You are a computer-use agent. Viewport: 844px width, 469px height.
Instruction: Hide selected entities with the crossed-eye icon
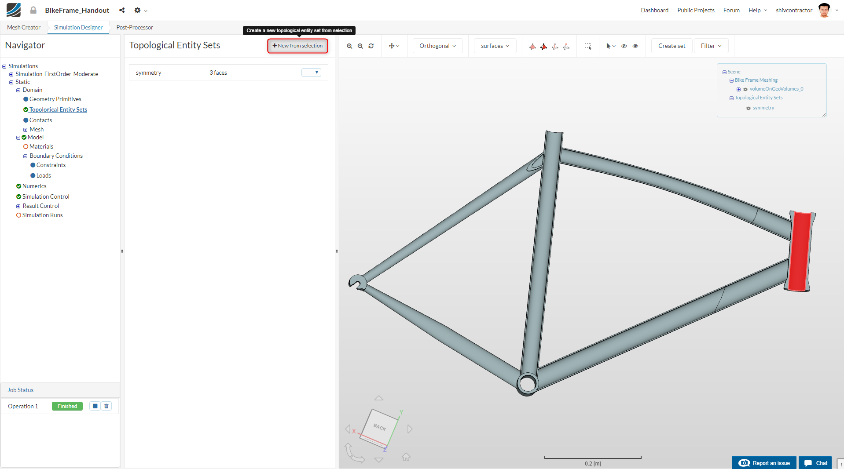pos(624,46)
